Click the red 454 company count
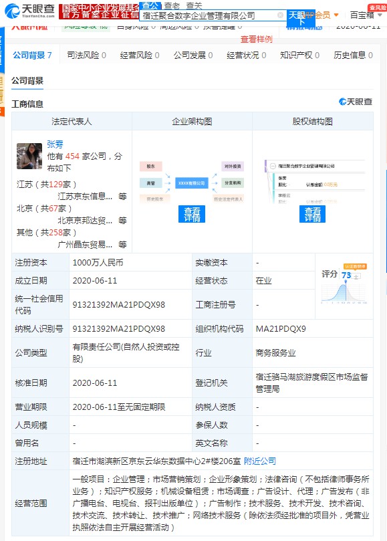The width and height of the screenshot is (387, 541). click(72, 156)
